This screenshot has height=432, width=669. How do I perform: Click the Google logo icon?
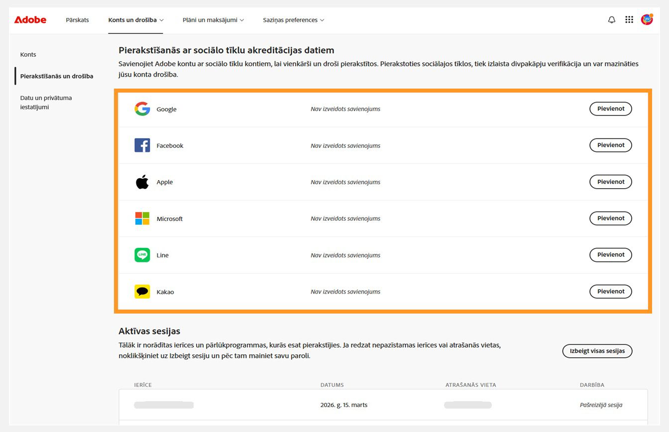coord(142,109)
